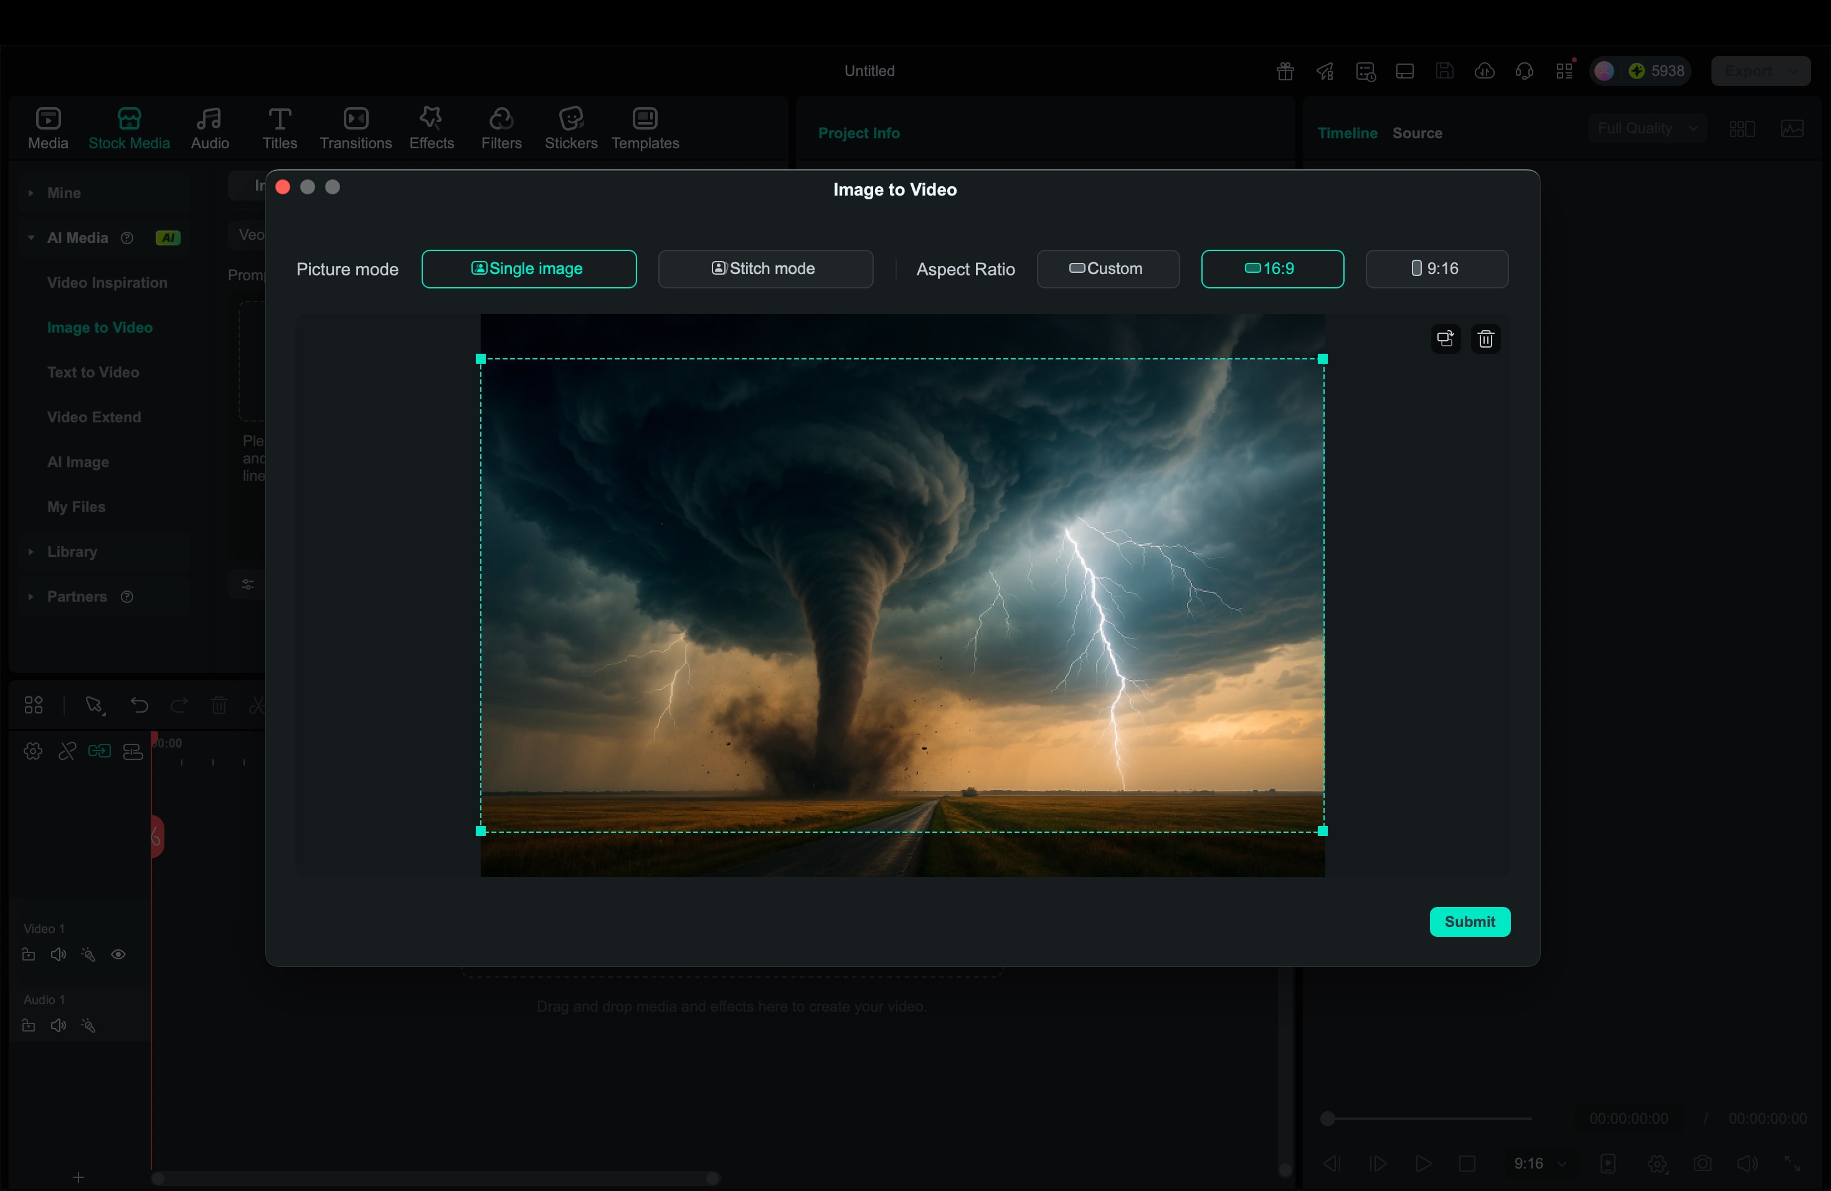Screen dimensions: 1831x1191
Task: Switch to the Source tab
Action: point(1417,132)
